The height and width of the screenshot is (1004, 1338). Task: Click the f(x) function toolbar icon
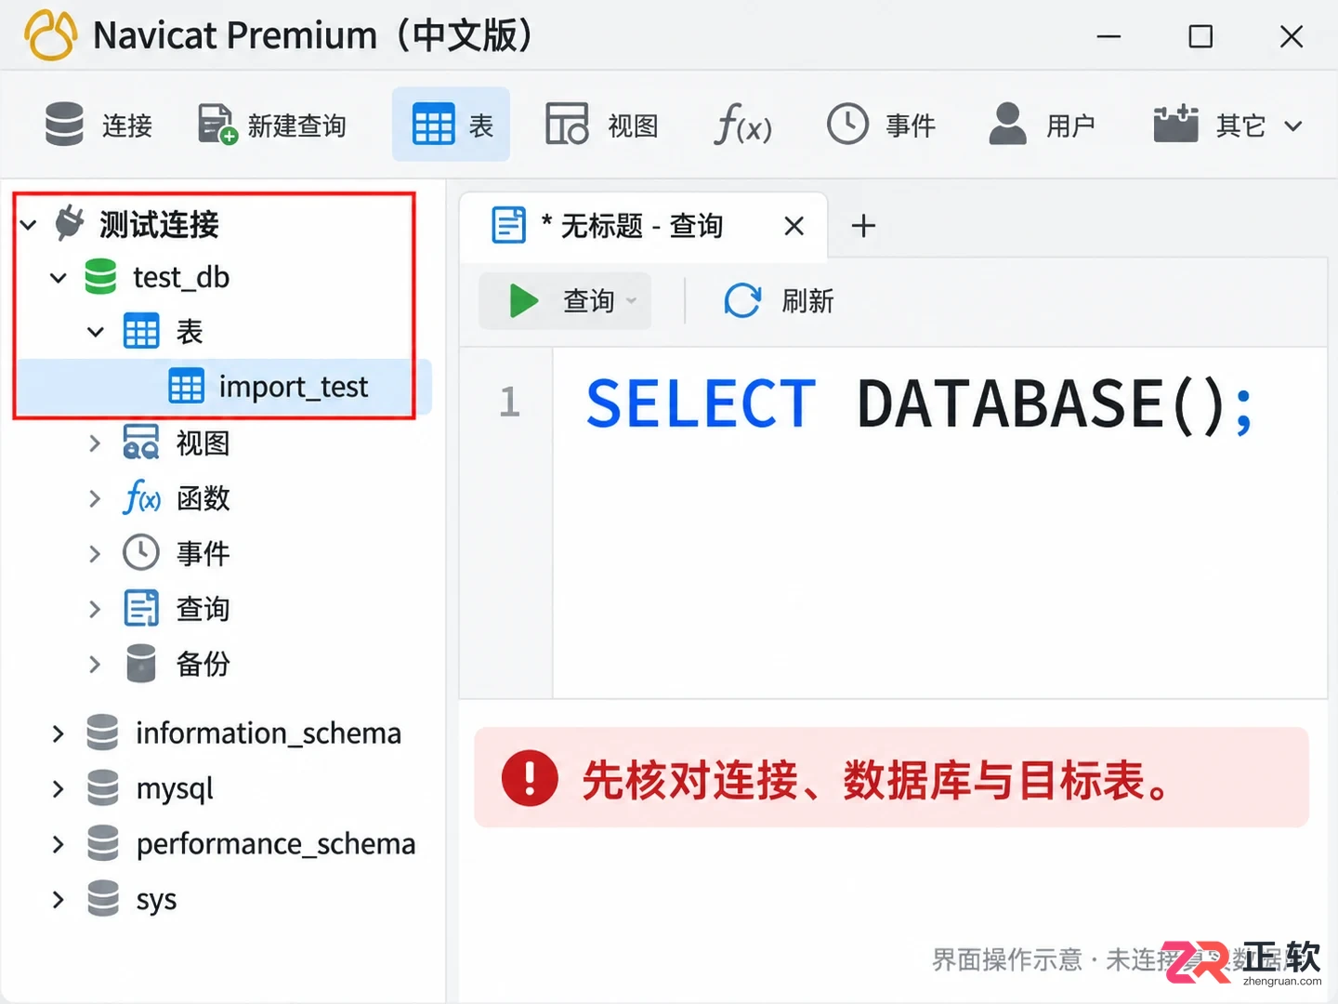(742, 125)
